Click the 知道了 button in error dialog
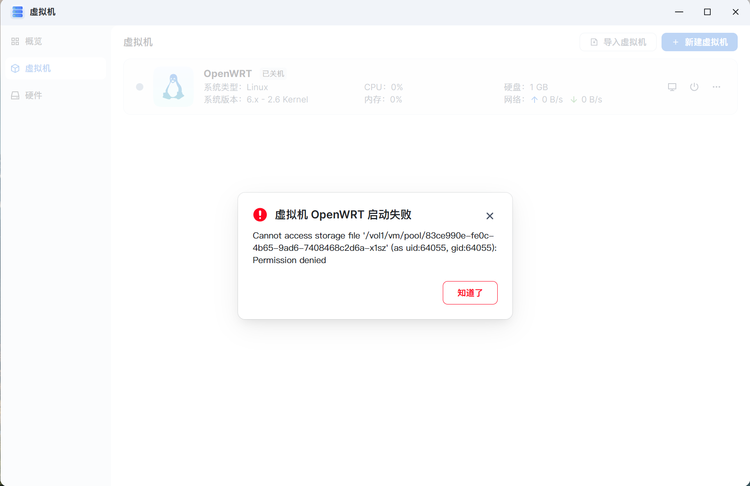The width and height of the screenshot is (750, 486). point(470,293)
